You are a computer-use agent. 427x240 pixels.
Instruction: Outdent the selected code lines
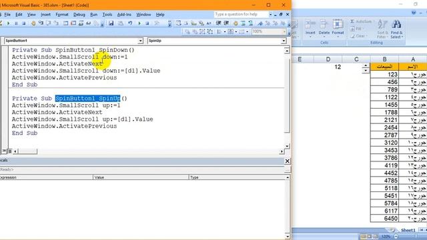(x=226, y=23)
